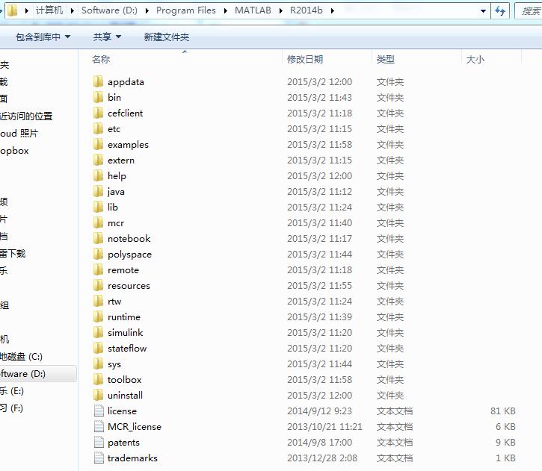This screenshot has height=471, width=542.
Task: Go to Program Files in breadcrumb path
Action: (x=186, y=10)
